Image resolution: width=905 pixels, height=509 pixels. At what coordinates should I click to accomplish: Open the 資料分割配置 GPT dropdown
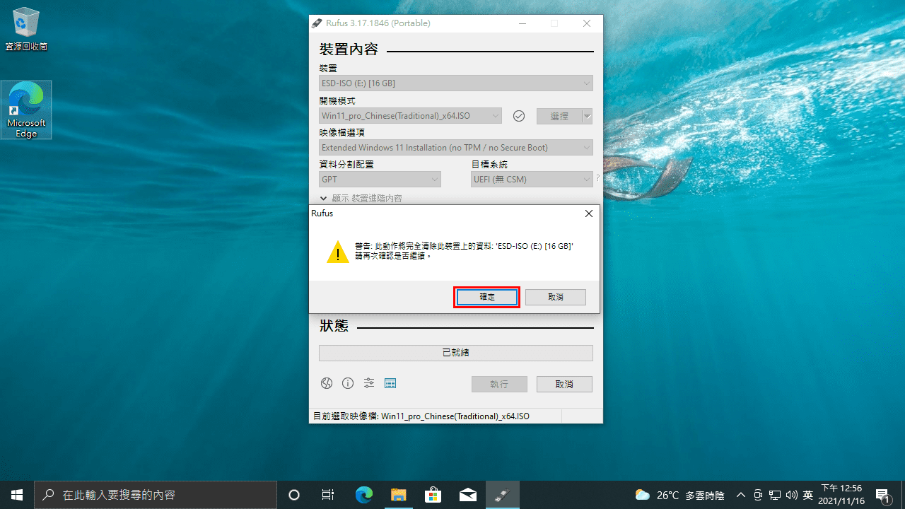[379, 179]
